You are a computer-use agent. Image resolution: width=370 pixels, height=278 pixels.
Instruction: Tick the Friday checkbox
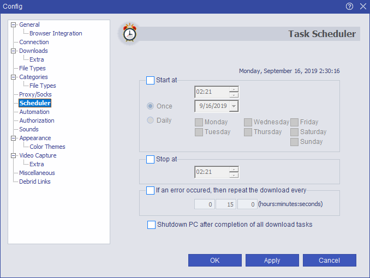294,122
